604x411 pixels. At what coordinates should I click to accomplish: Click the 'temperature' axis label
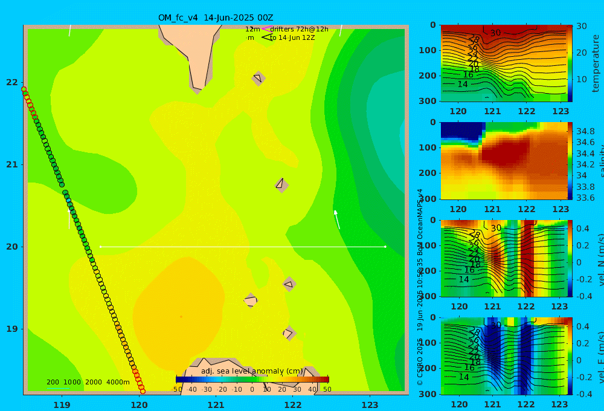(x=596, y=63)
